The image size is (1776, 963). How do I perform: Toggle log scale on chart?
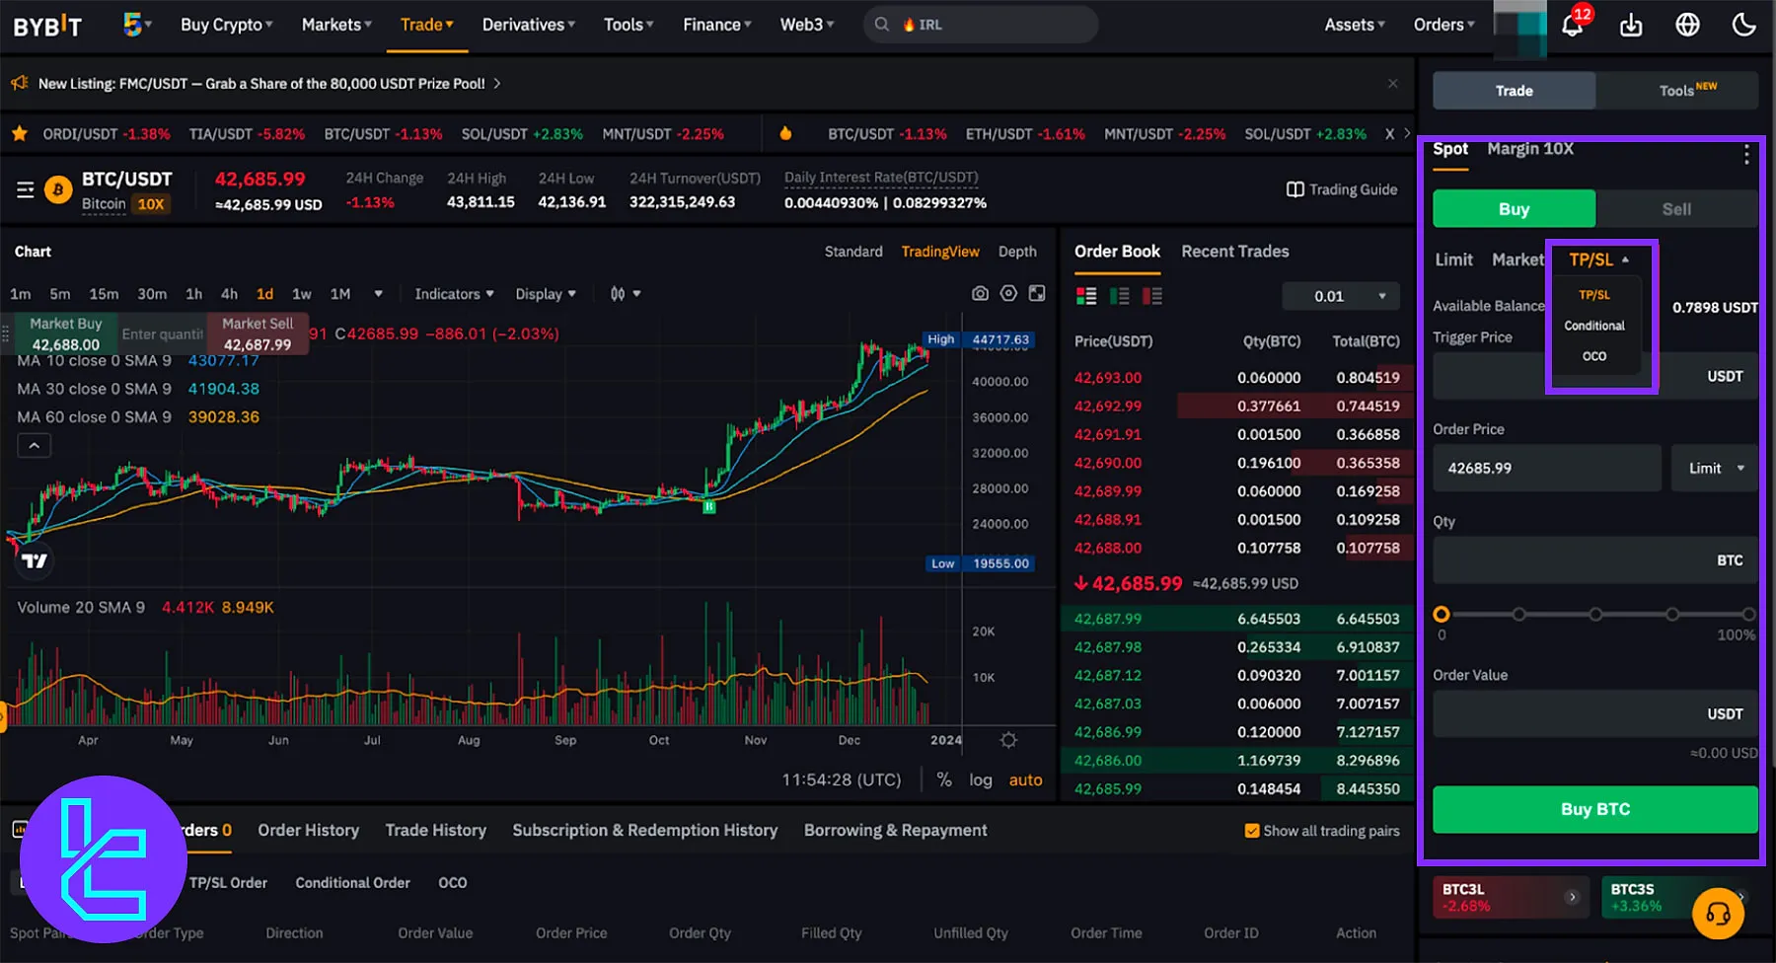coord(981,779)
